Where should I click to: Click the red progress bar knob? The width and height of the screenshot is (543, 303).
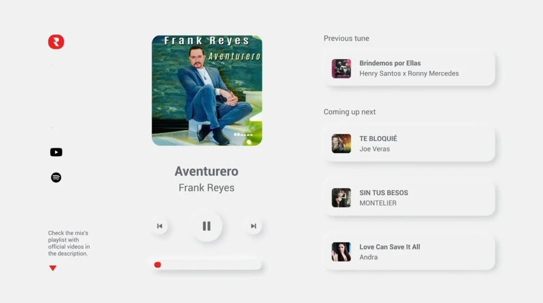pyautogui.click(x=157, y=265)
